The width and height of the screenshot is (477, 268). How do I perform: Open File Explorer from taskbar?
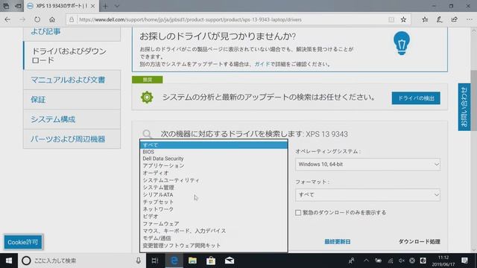(192, 261)
